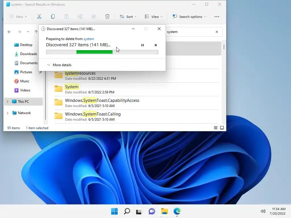
Task: Click the Paste clipboard icon
Action: [x=66, y=17]
